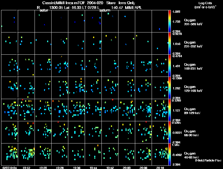Click the Oxygen 168-231 keV color bar
The height and width of the screenshot is (169, 223).
point(169,66)
